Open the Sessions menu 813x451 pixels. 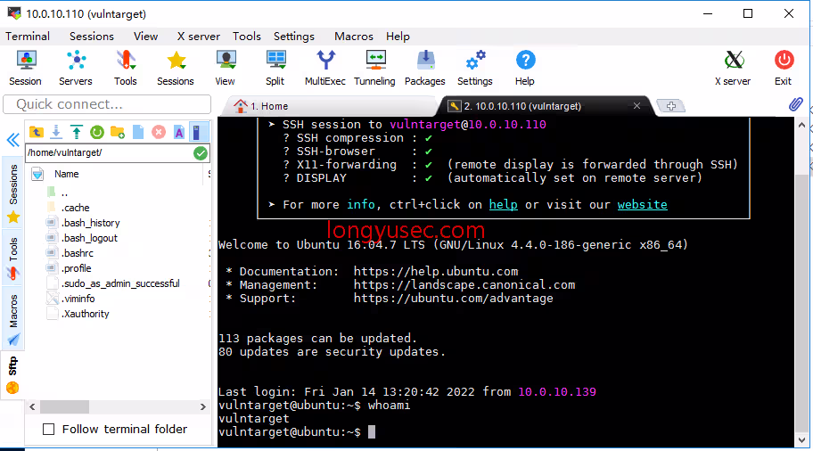92,37
